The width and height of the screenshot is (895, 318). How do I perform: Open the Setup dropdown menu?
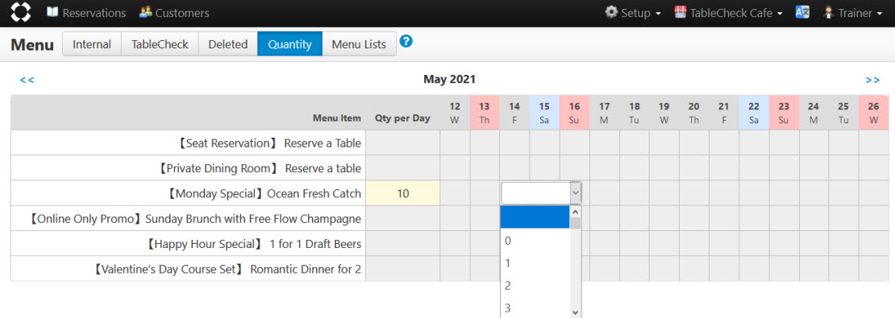pyautogui.click(x=633, y=13)
